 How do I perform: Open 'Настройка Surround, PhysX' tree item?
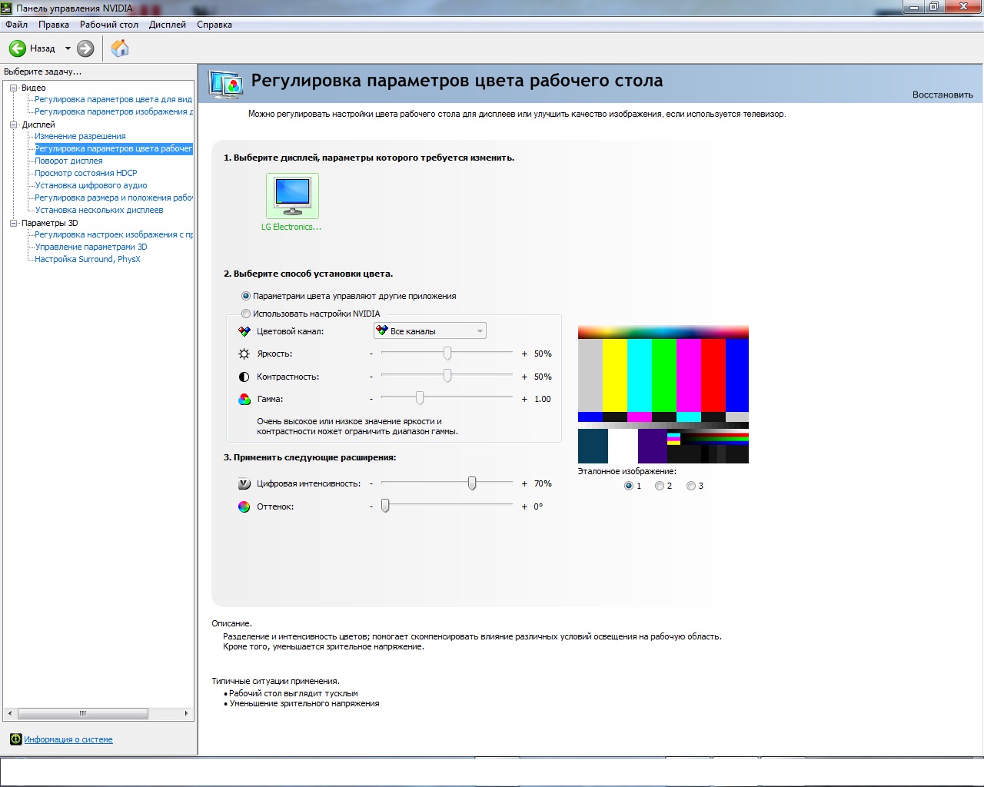click(88, 259)
